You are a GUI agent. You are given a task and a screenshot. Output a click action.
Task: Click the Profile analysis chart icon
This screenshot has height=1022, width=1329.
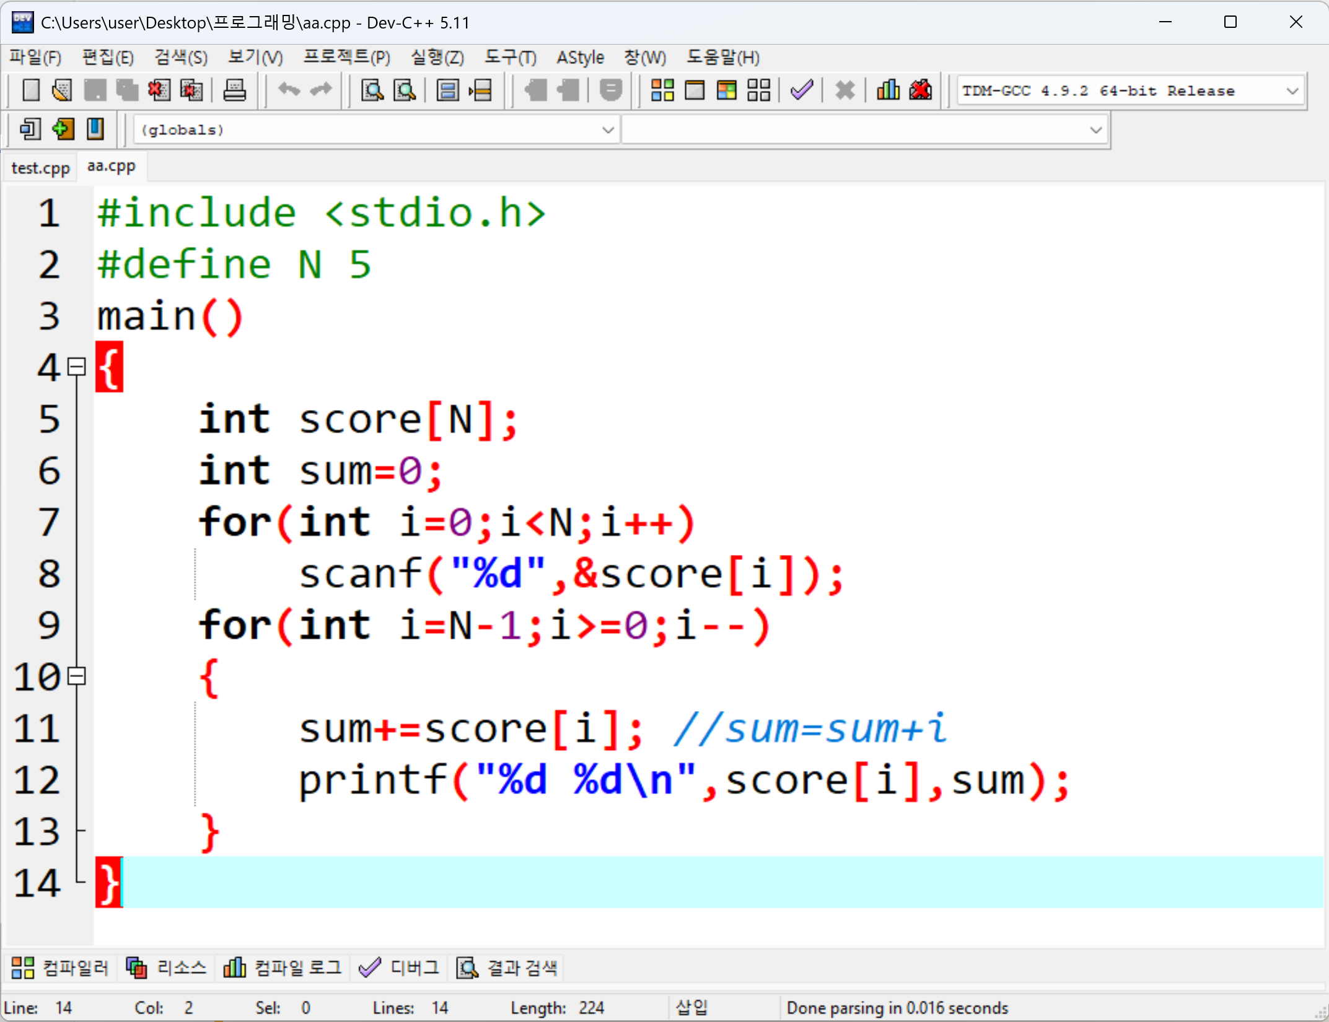coord(888,90)
